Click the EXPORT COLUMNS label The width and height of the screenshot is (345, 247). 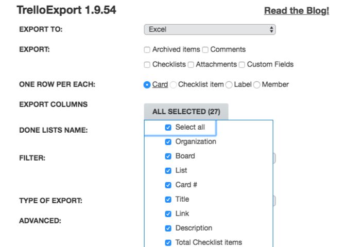pos(54,104)
